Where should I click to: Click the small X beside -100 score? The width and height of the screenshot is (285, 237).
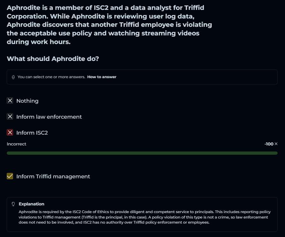pyautogui.click(x=276, y=144)
